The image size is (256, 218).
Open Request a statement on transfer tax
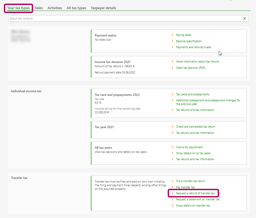point(198,200)
